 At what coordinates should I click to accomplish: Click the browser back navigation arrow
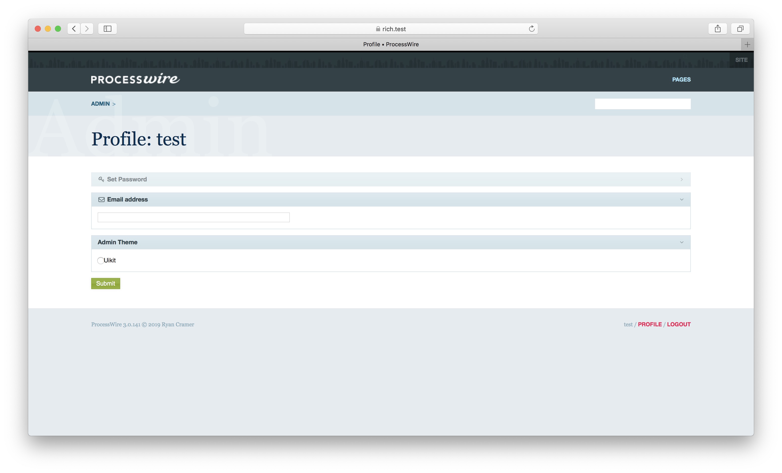pyautogui.click(x=74, y=28)
